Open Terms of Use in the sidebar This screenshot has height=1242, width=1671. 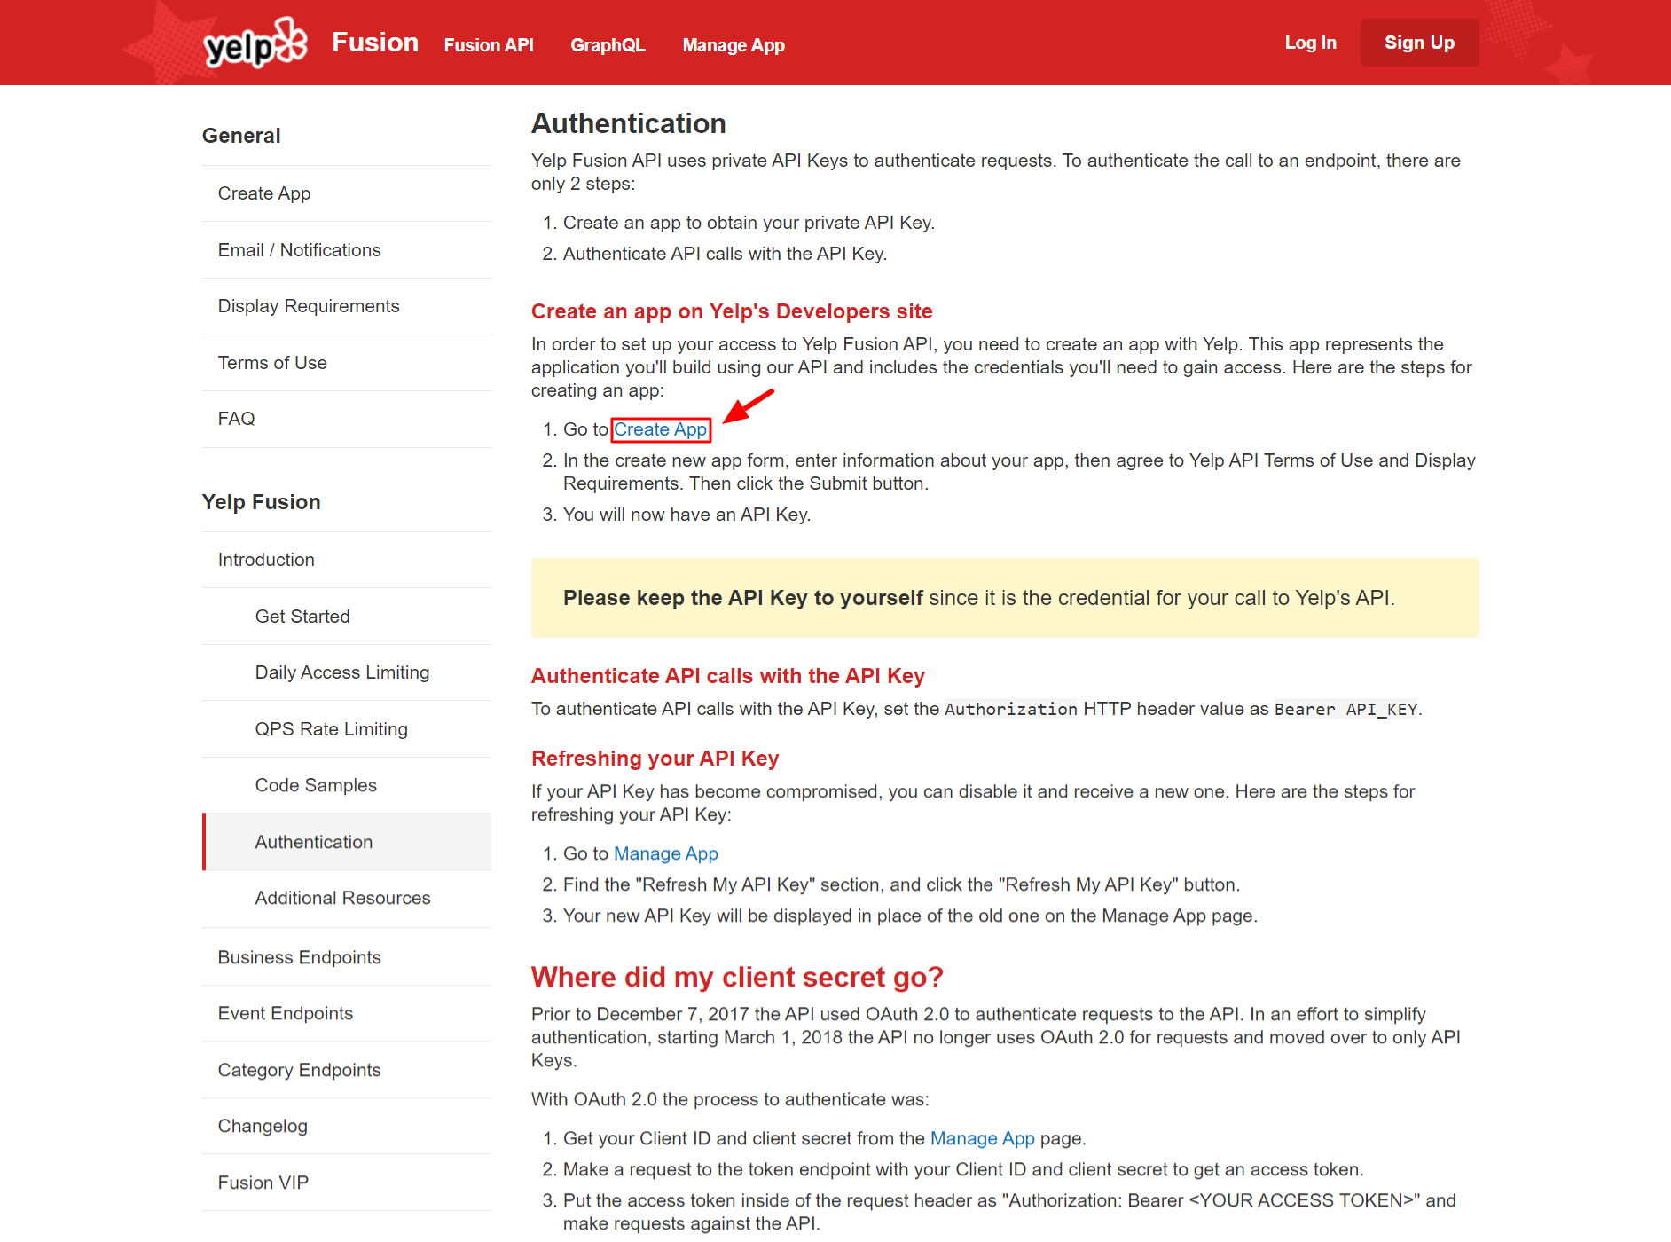pyautogui.click(x=347, y=363)
